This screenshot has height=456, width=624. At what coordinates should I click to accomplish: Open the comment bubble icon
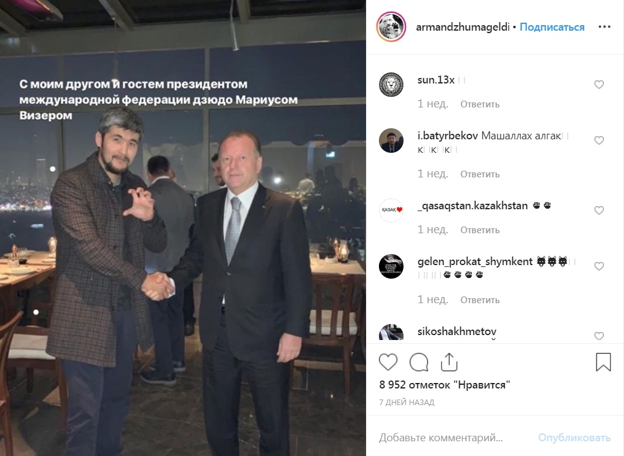(419, 362)
